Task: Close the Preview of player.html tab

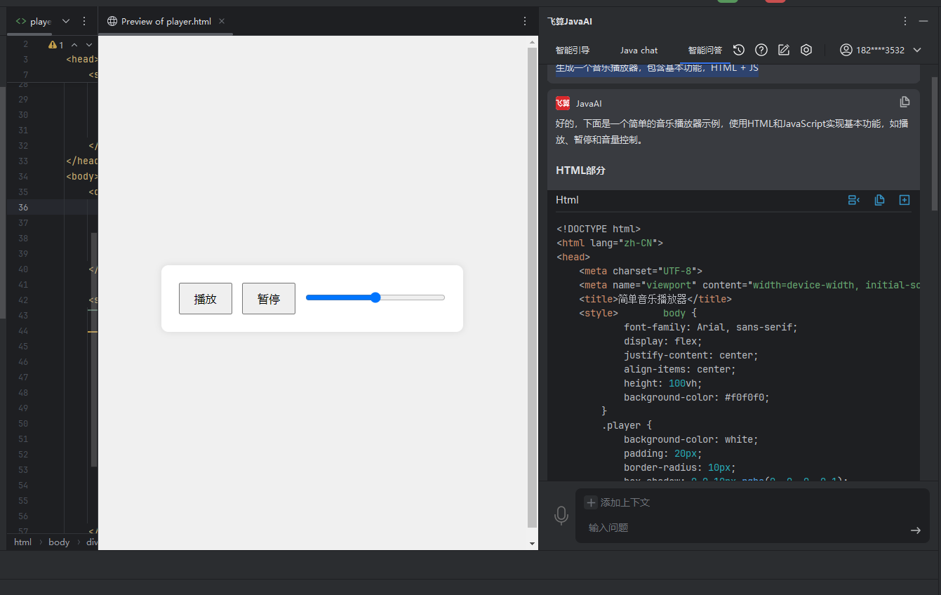Action: click(222, 21)
